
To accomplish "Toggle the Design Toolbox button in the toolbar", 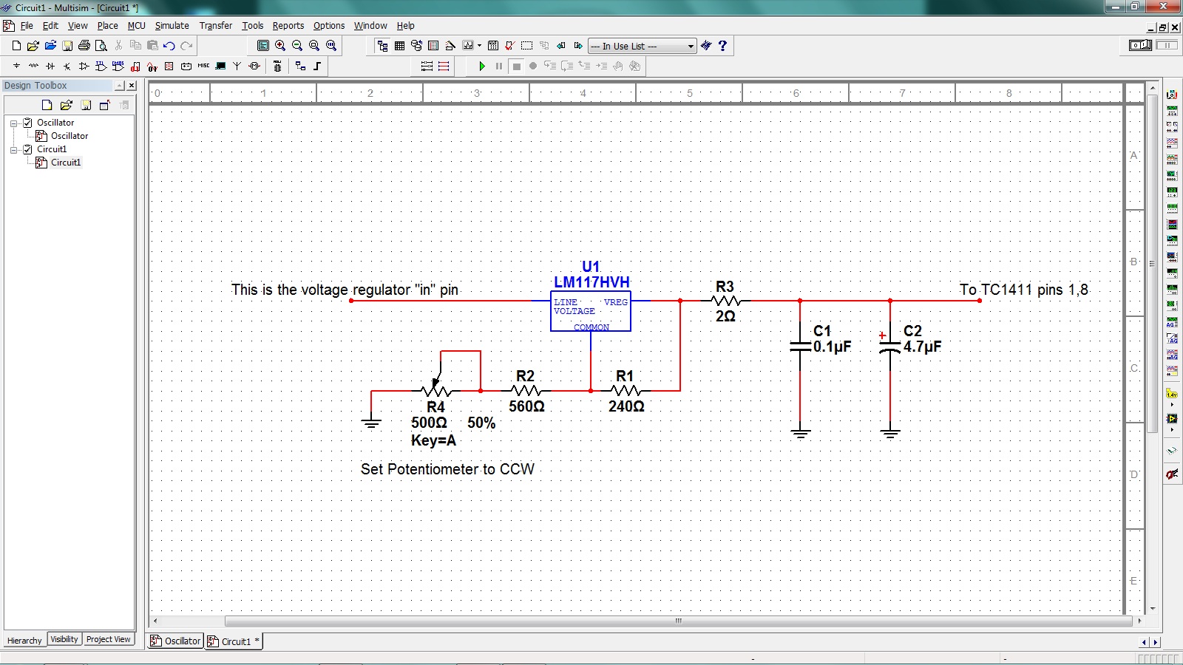I will tap(383, 46).
